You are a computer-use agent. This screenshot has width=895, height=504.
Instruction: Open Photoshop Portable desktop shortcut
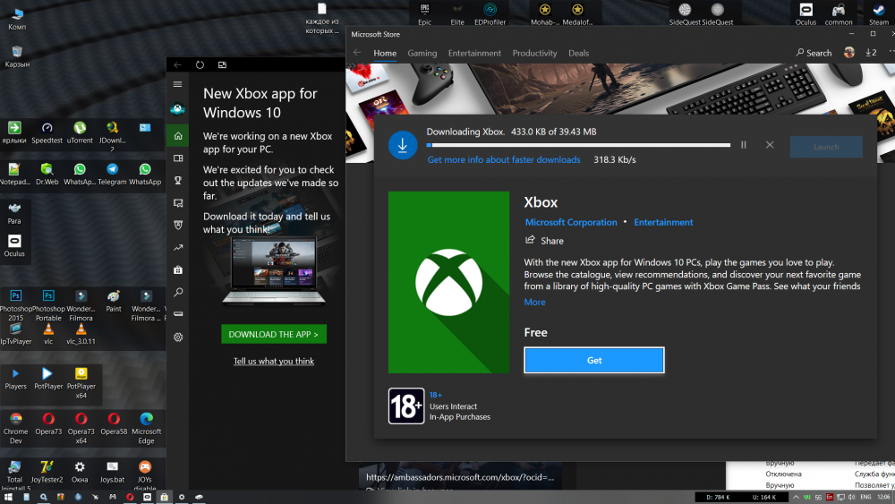click(48, 306)
